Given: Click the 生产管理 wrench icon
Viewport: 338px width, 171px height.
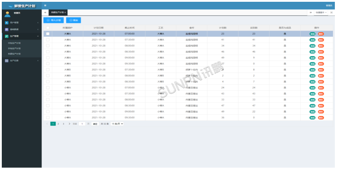Looking at the screenshot, I should (7, 36).
